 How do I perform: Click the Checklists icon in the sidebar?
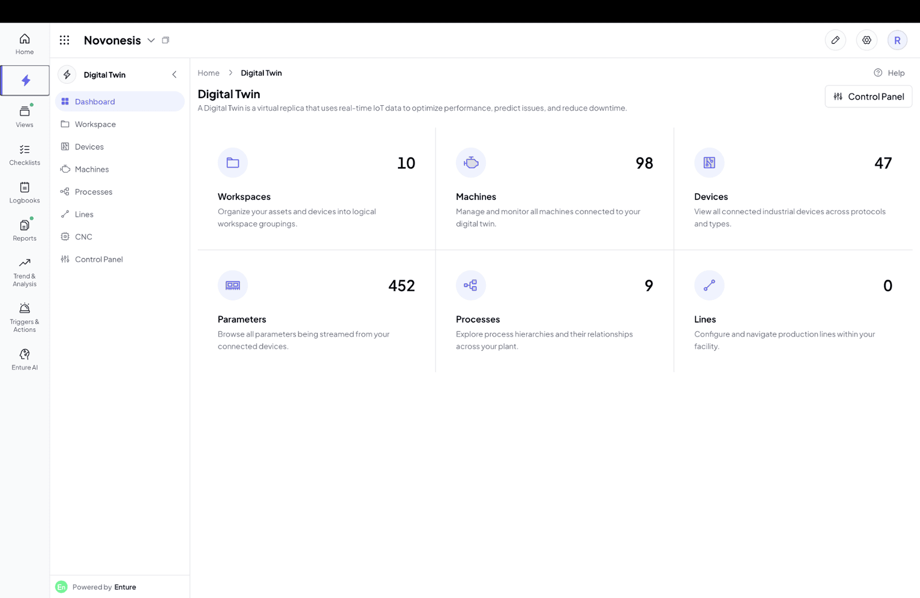point(24,153)
